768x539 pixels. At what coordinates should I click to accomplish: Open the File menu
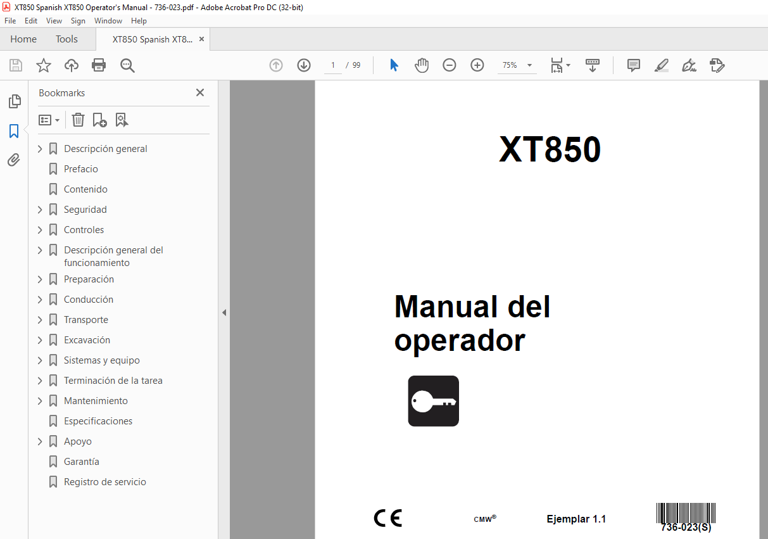point(10,21)
